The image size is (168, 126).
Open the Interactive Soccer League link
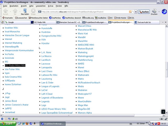(17, 35)
